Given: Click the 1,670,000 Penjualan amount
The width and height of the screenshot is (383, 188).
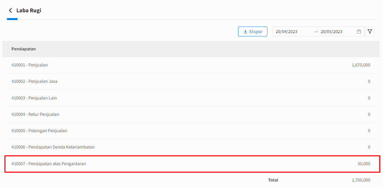Looking at the screenshot, I should pyautogui.click(x=361, y=65).
